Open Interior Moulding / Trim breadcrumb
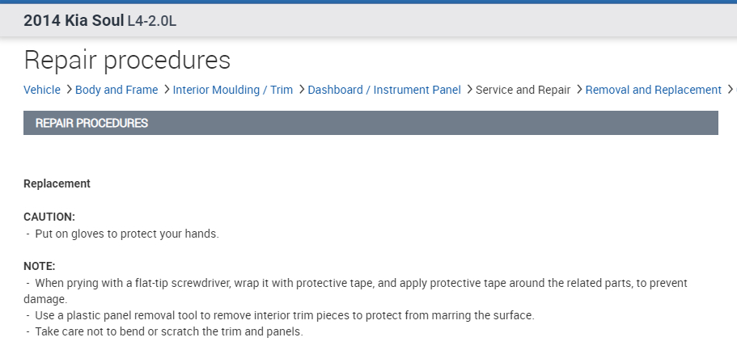This screenshot has width=737, height=350. 233,90
